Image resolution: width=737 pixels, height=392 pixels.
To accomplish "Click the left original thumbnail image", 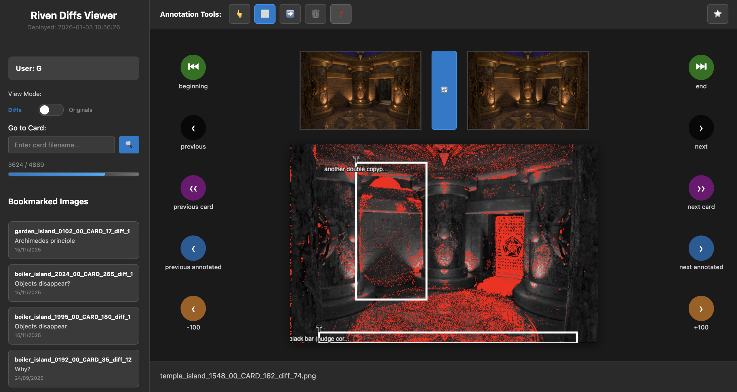I will tap(360, 90).
